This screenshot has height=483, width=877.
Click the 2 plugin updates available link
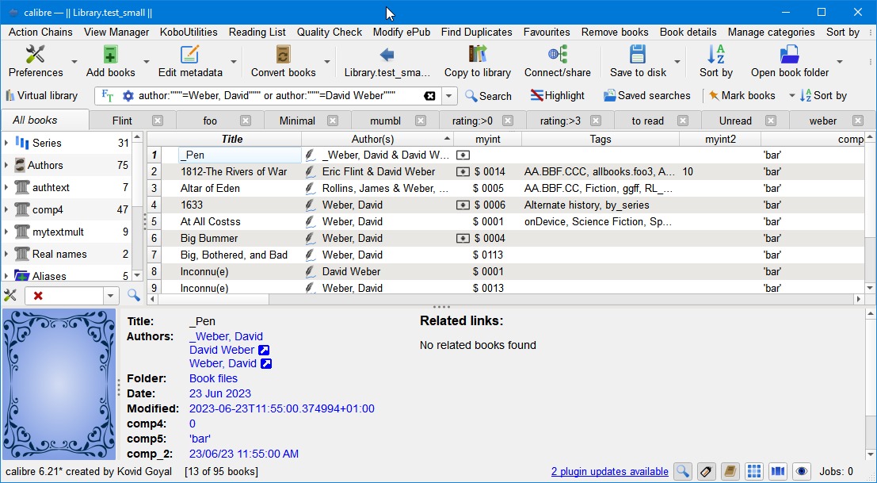(609, 471)
